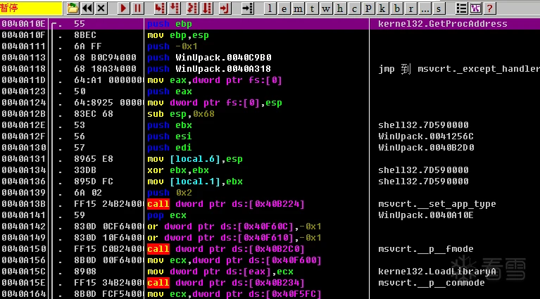Click address 0040A13B in address column
Screen dimensions: 540x299
click(x=23, y=204)
